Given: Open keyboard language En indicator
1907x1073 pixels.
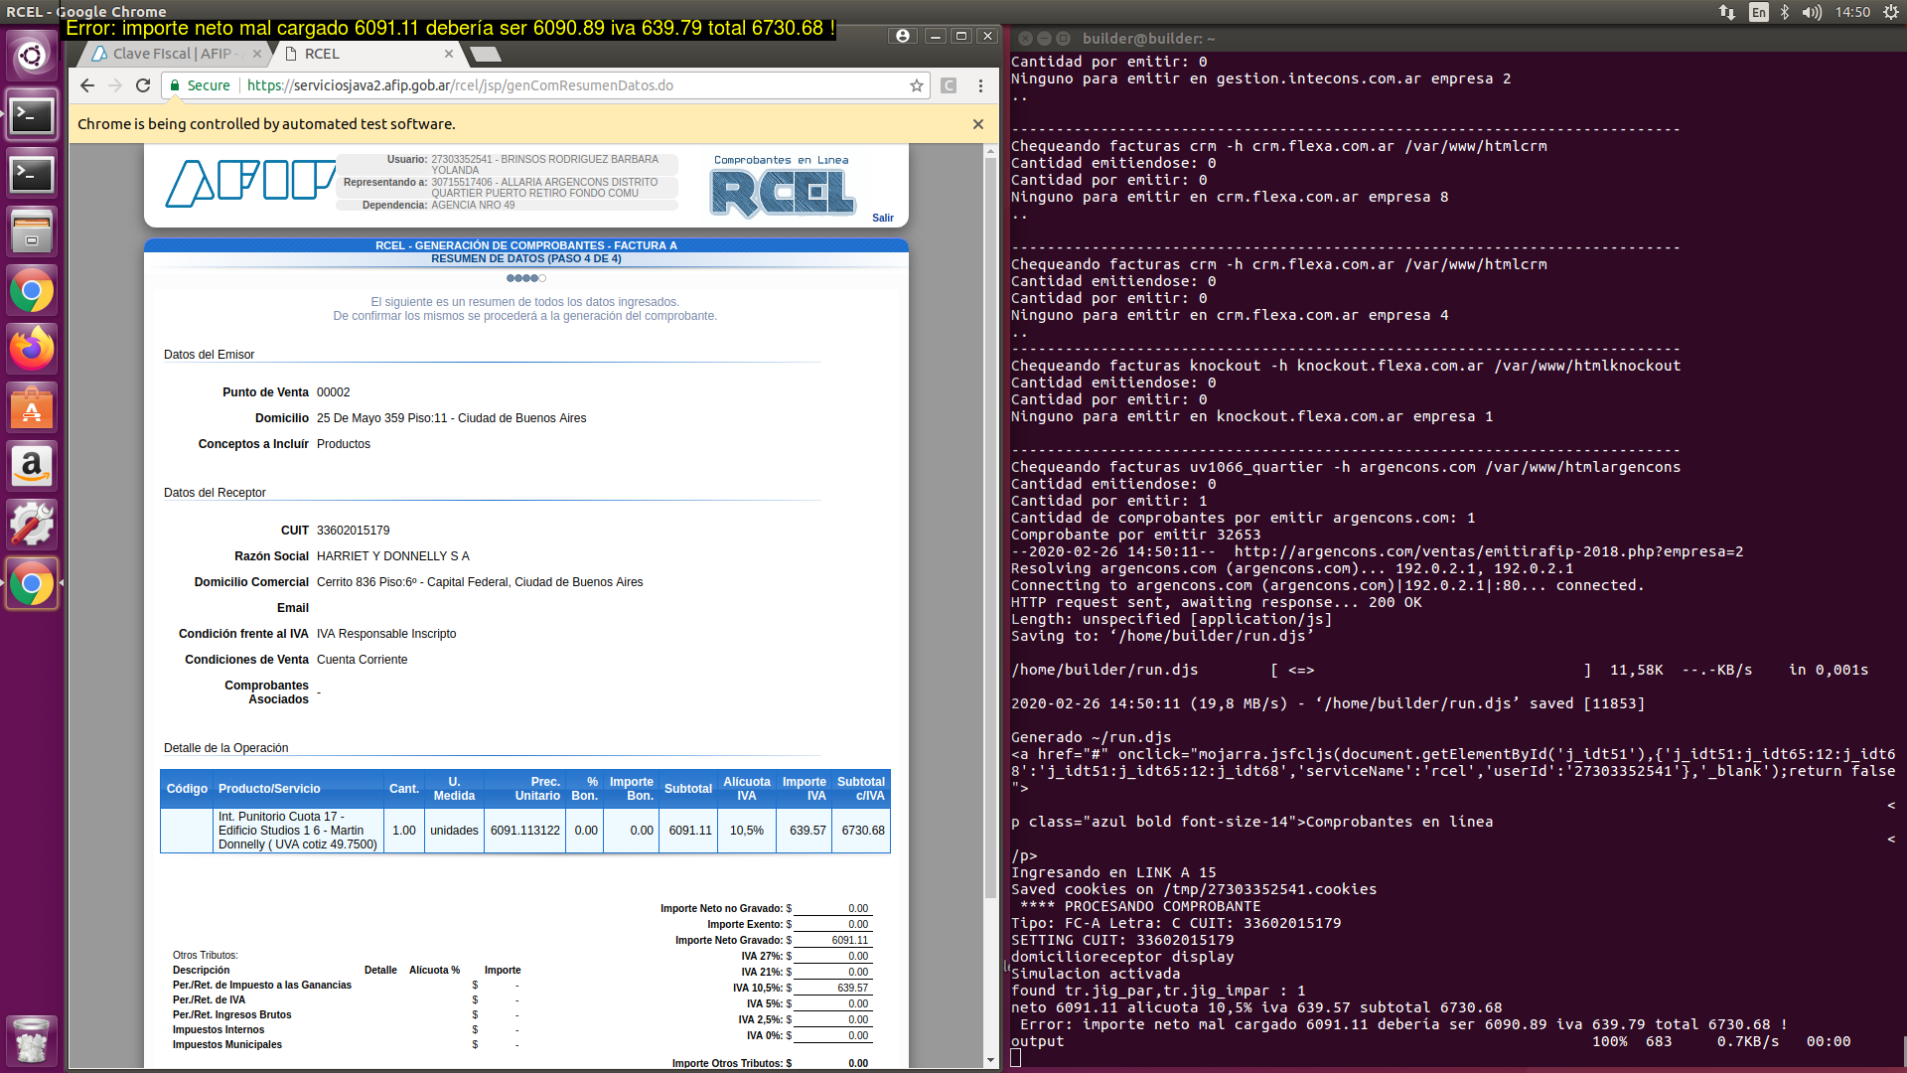Looking at the screenshot, I should coord(1759,12).
